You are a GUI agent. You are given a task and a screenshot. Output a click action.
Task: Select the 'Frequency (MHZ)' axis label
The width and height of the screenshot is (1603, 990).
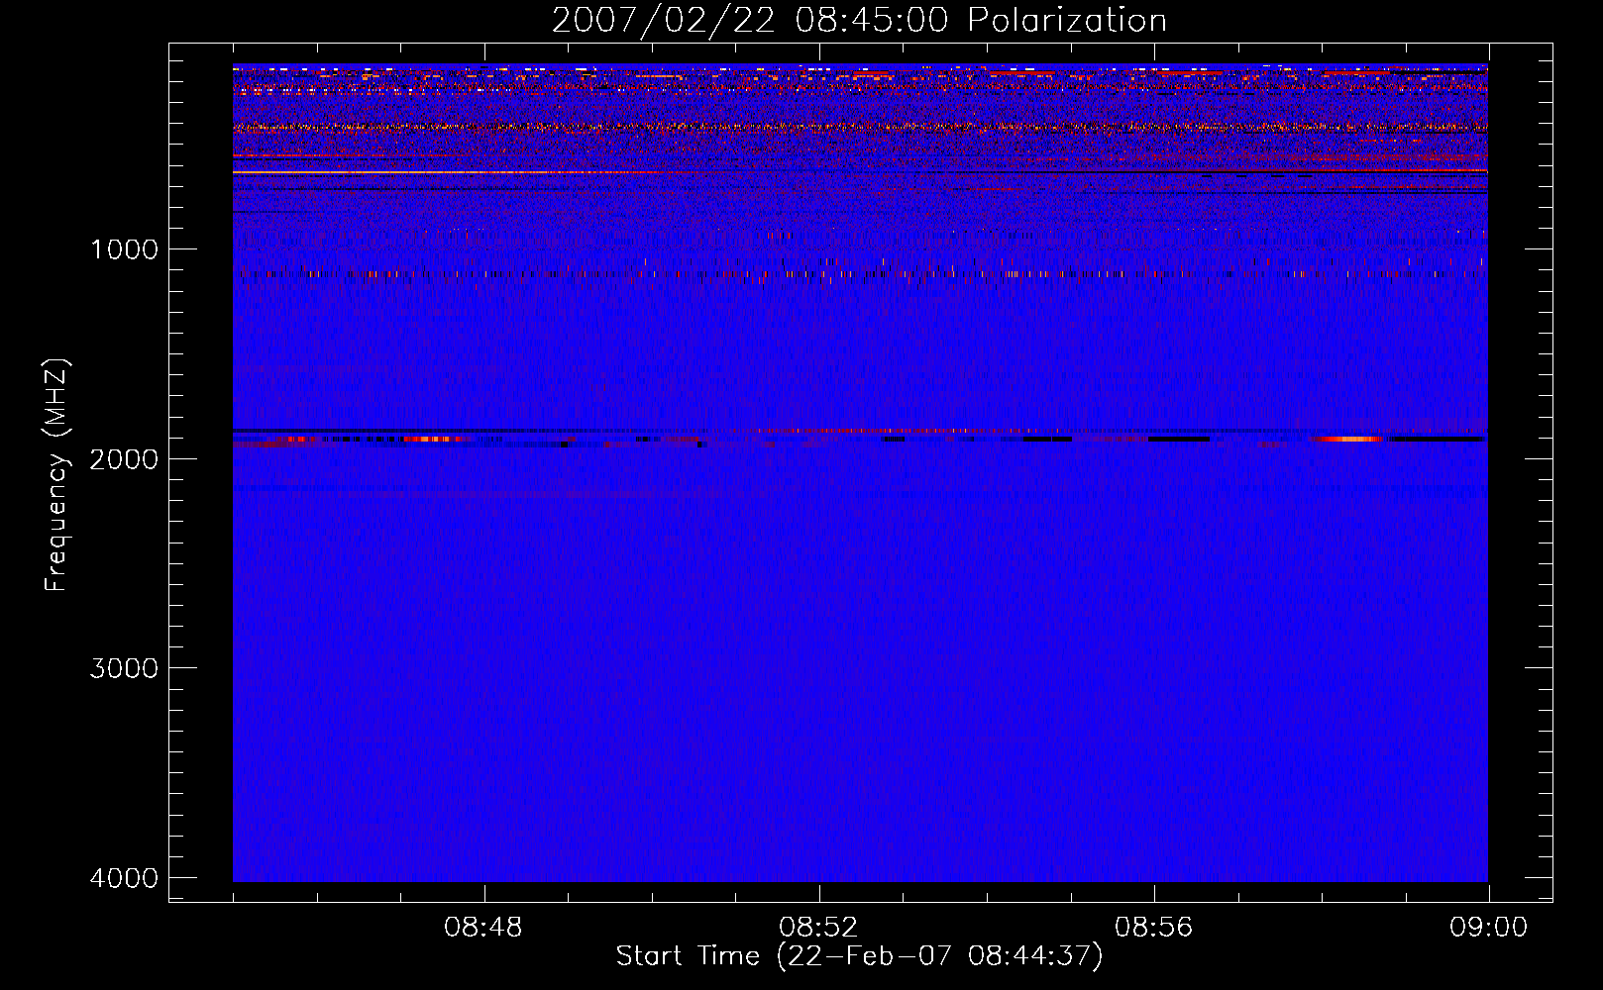coord(57,475)
